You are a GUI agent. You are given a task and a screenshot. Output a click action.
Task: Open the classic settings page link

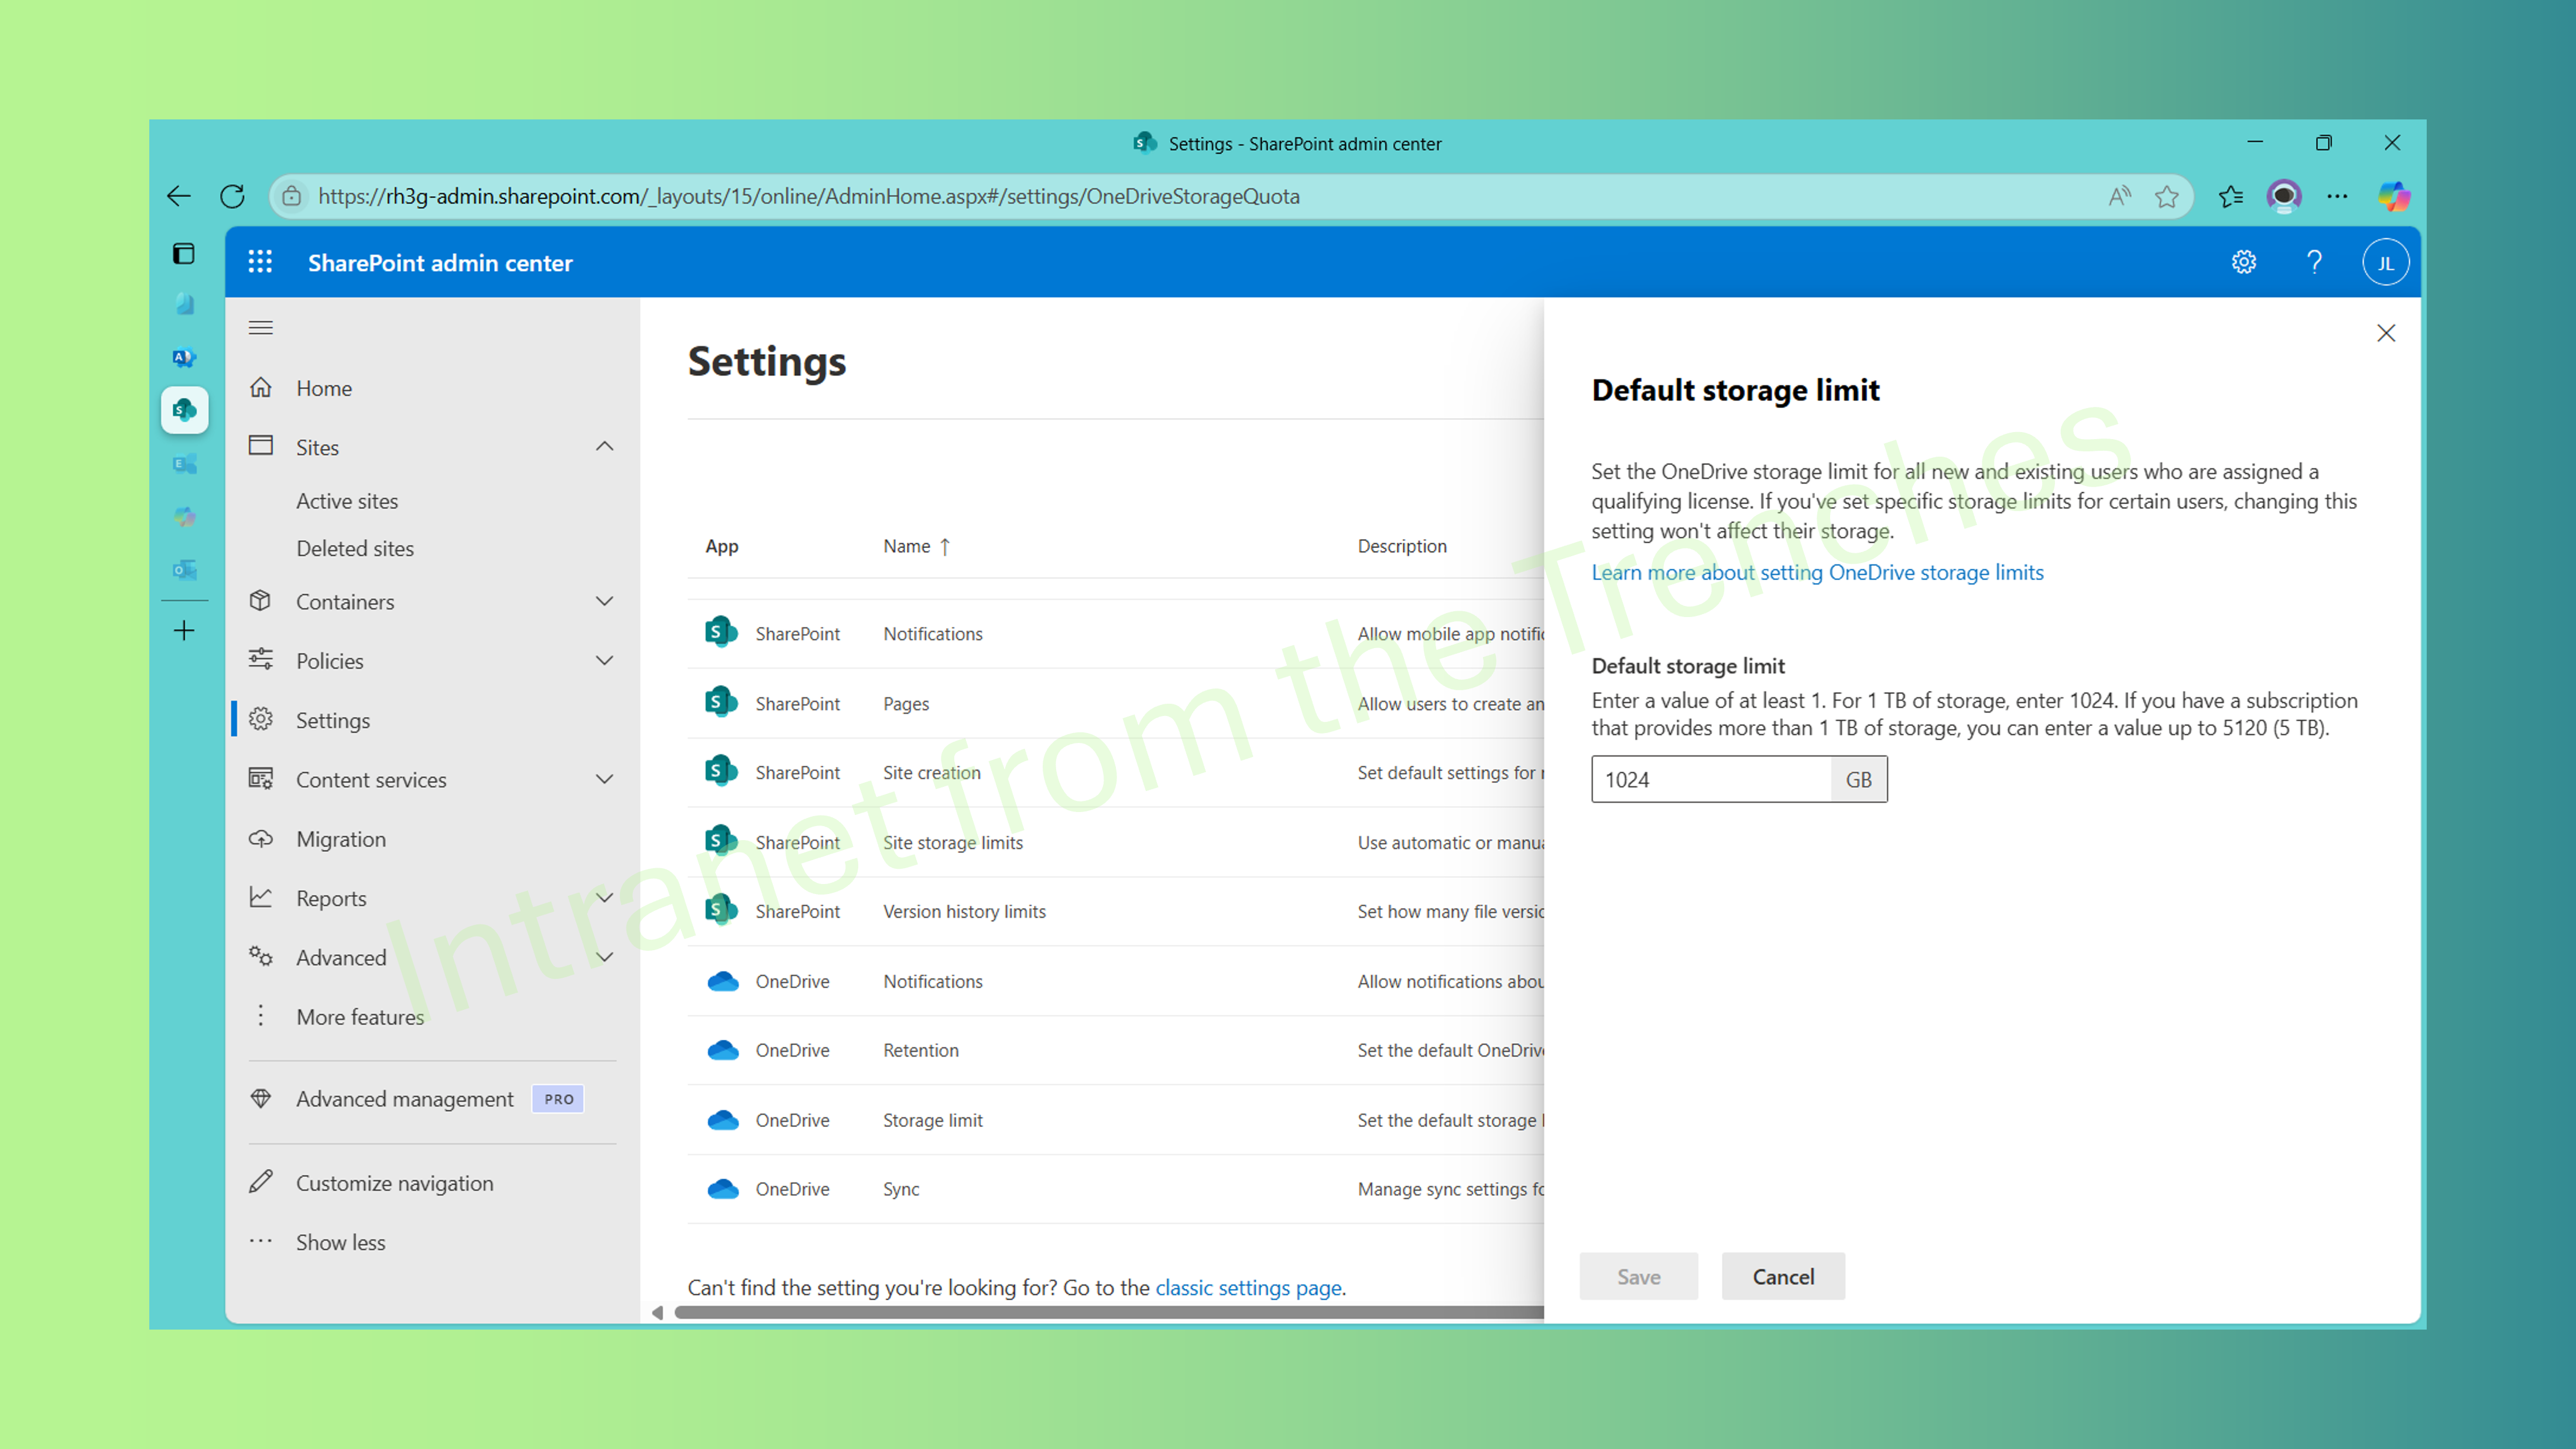coord(1249,1288)
